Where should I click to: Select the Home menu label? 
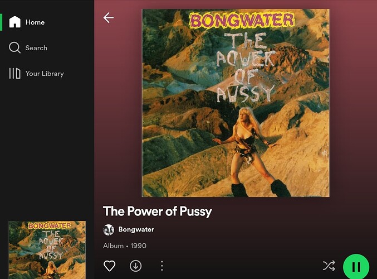pos(35,22)
